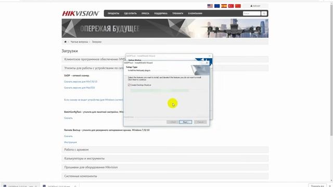Open the Где купить menu
This screenshot has width=333, height=187.
(x=130, y=14)
